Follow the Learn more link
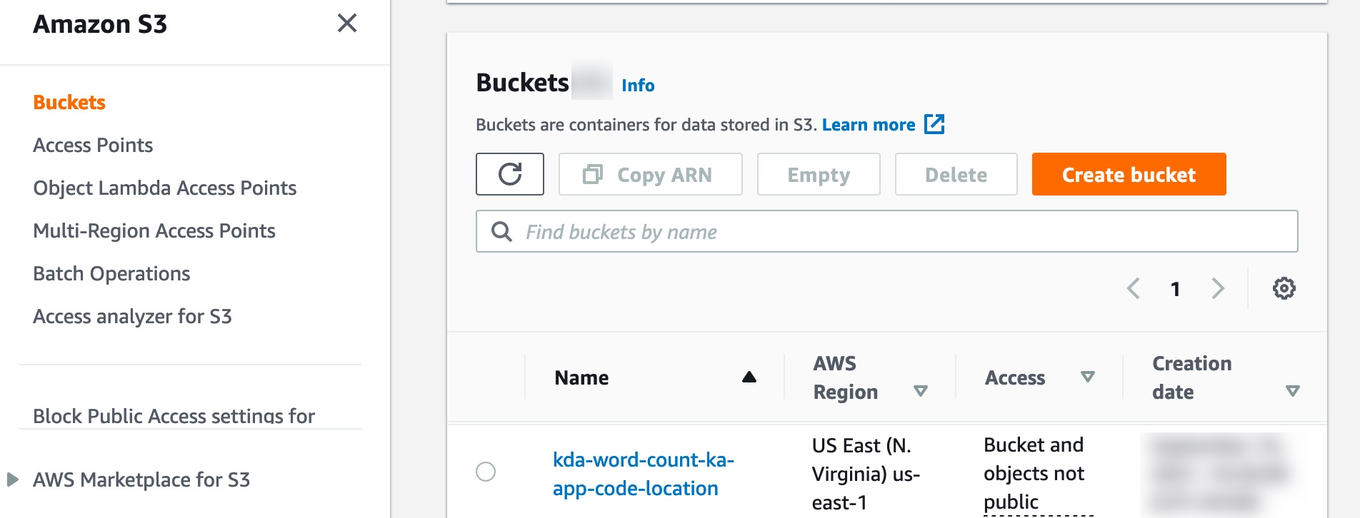Viewport: 1360px width, 518px height. [869, 125]
